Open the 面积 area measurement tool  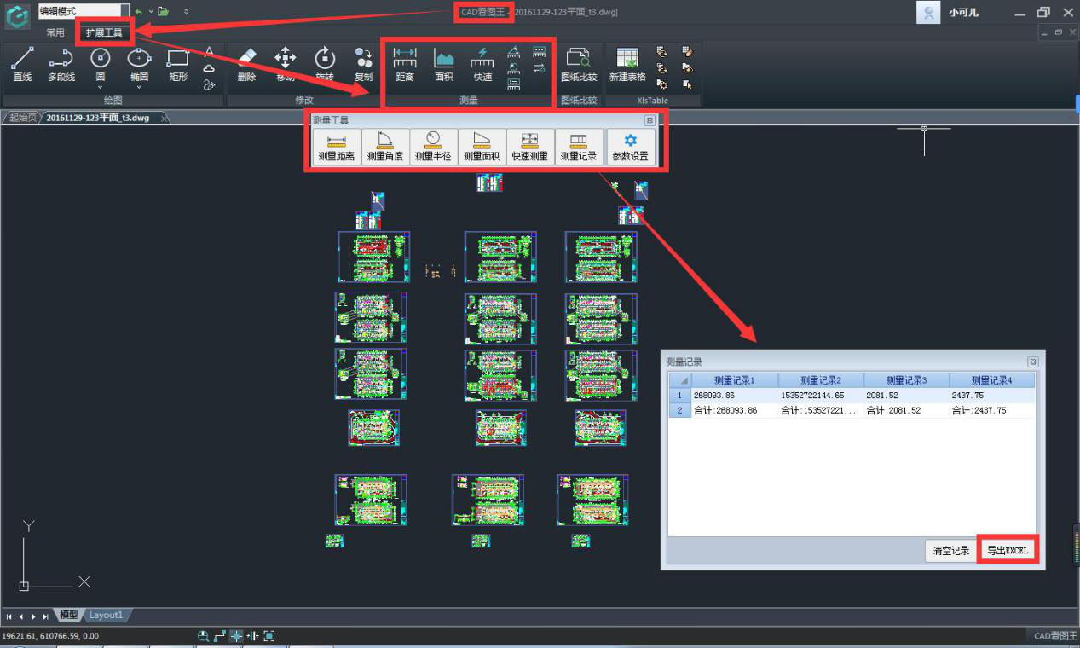(x=443, y=65)
